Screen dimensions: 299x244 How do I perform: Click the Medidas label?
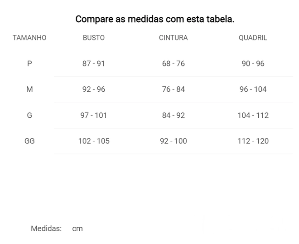coord(46,229)
